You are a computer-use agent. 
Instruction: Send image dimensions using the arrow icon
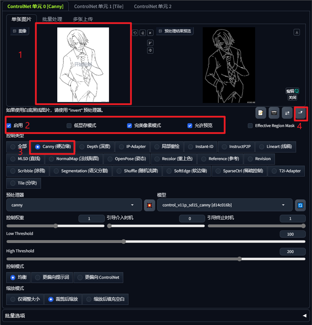point(300,113)
